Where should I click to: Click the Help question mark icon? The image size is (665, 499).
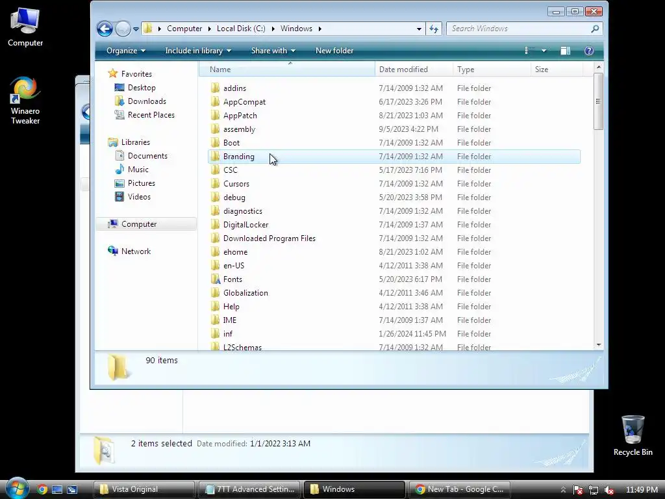pos(588,51)
